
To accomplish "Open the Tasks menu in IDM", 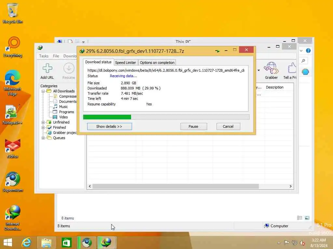I will [x=44, y=56].
